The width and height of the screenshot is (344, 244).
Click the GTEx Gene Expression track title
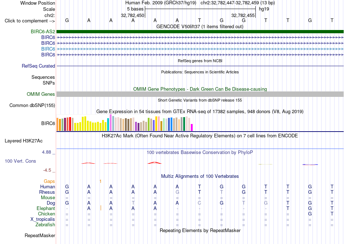[200, 111]
